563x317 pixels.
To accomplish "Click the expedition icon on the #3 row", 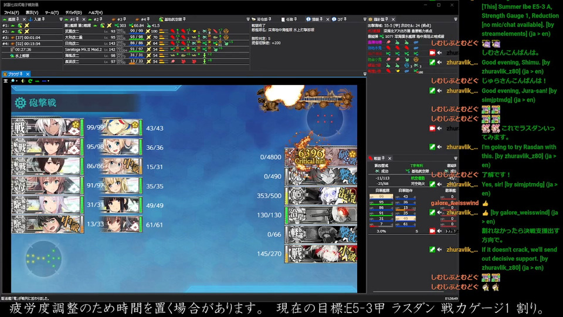I will coord(12,38).
